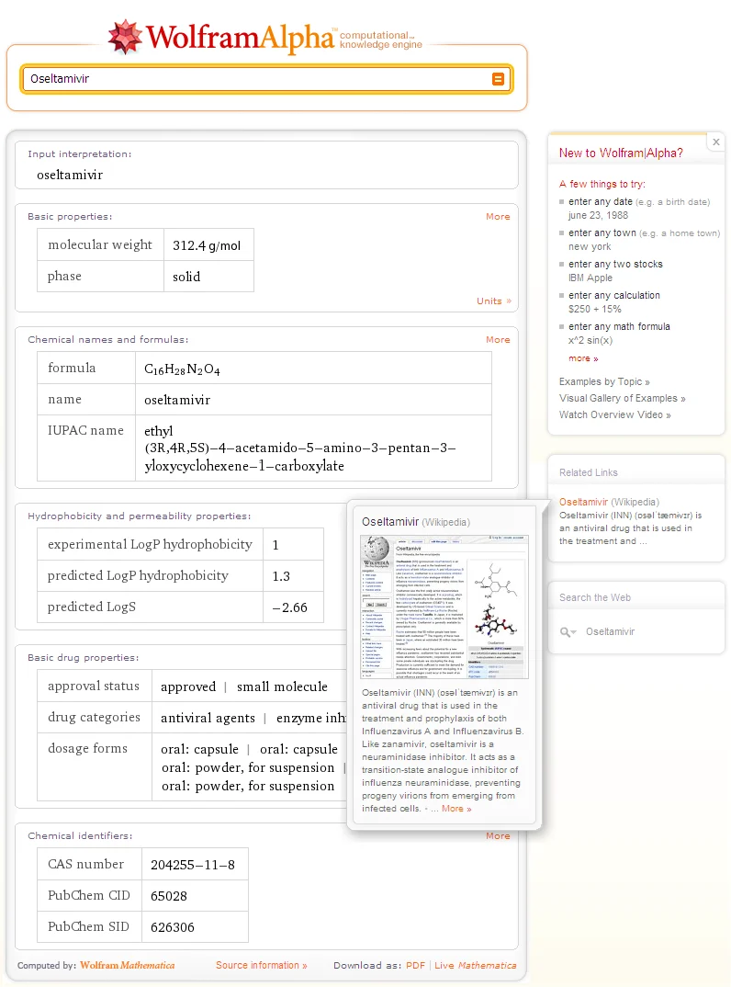Image resolution: width=731 pixels, height=987 pixels.
Task: Open Visual Gallery of Examples
Action: click(x=622, y=398)
